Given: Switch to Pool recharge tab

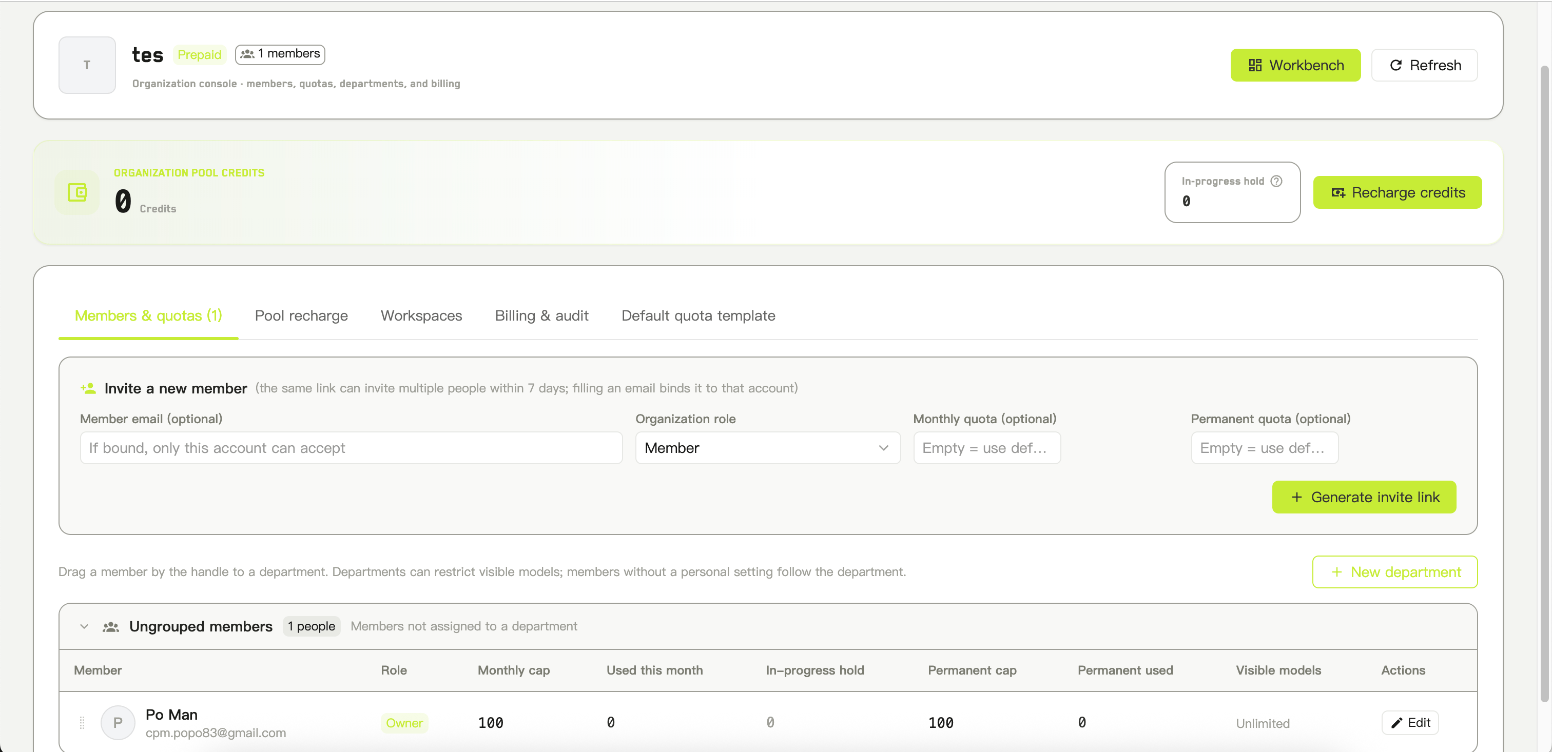Looking at the screenshot, I should point(301,315).
